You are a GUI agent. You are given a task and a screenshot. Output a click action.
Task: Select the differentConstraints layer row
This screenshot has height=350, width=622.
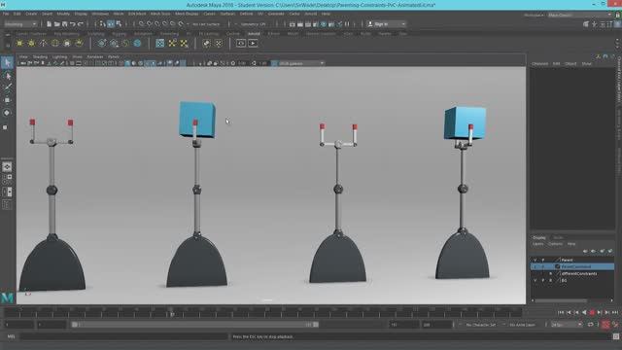pos(572,273)
